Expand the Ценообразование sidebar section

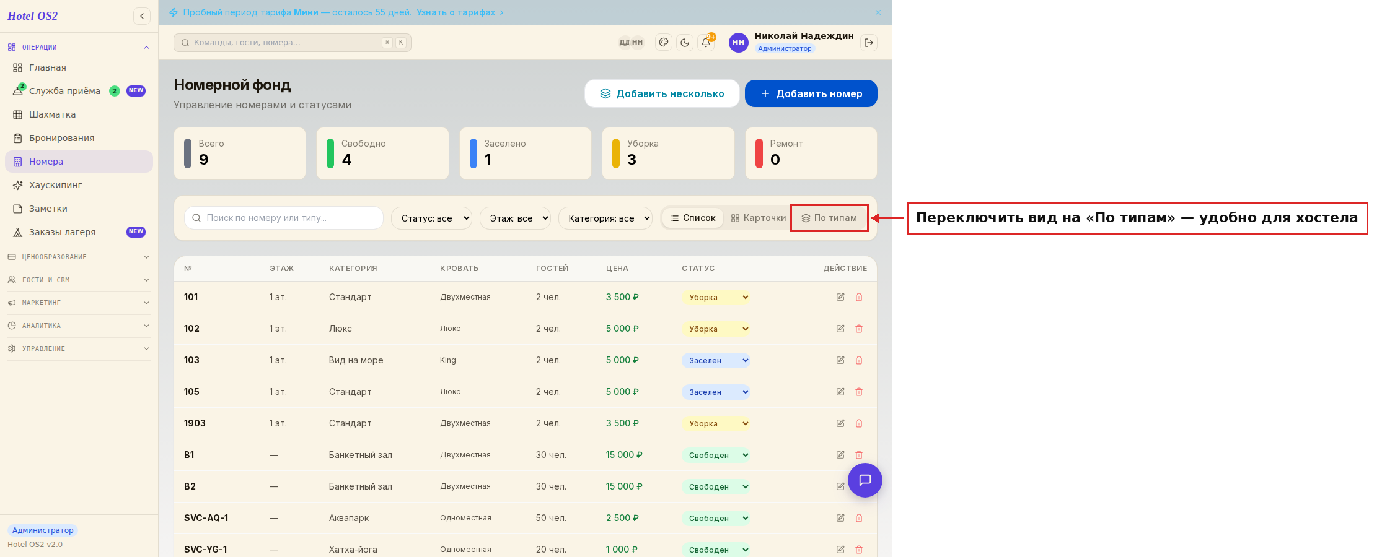point(79,257)
